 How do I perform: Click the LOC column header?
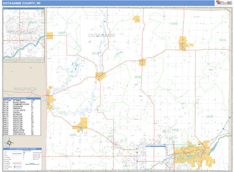33,100
